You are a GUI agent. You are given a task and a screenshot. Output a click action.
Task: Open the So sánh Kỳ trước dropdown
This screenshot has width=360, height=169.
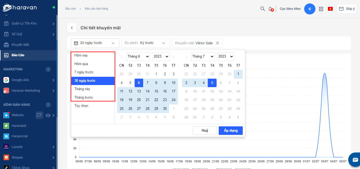point(146,43)
